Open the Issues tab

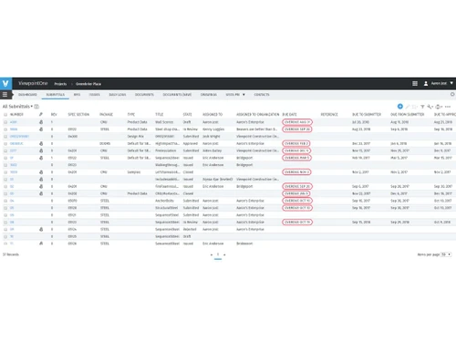coord(95,95)
